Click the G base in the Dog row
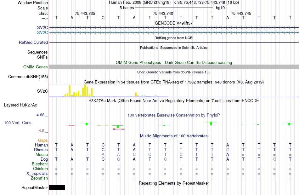This screenshot has height=195, width=299. 119,159
